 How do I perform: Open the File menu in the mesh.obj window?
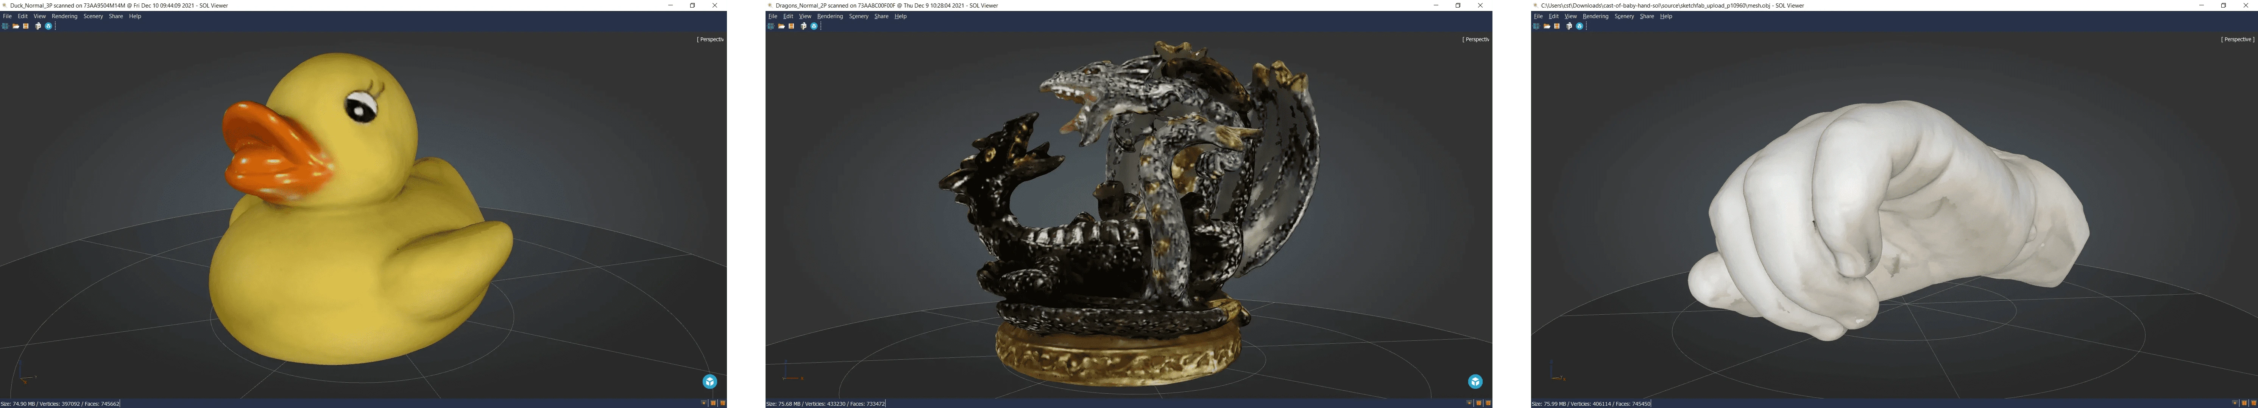(1538, 16)
